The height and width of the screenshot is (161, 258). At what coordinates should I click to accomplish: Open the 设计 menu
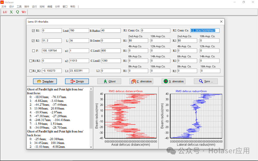(12, 7)
